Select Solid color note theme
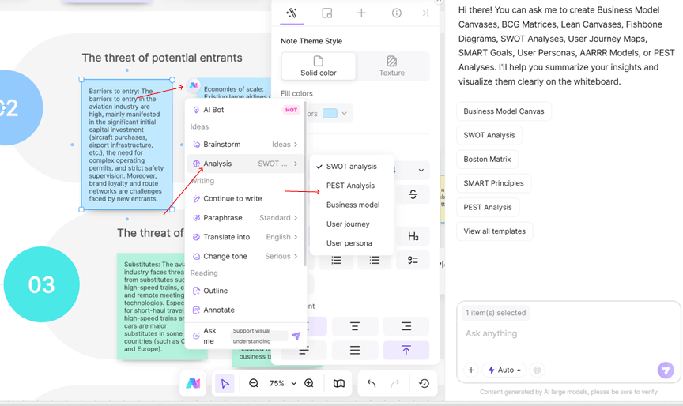683x406 pixels. 319,66
